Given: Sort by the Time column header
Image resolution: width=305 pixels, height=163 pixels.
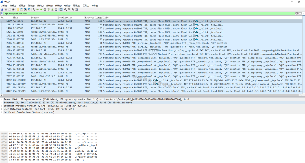Looking at the screenshot, I should [21, 17].
